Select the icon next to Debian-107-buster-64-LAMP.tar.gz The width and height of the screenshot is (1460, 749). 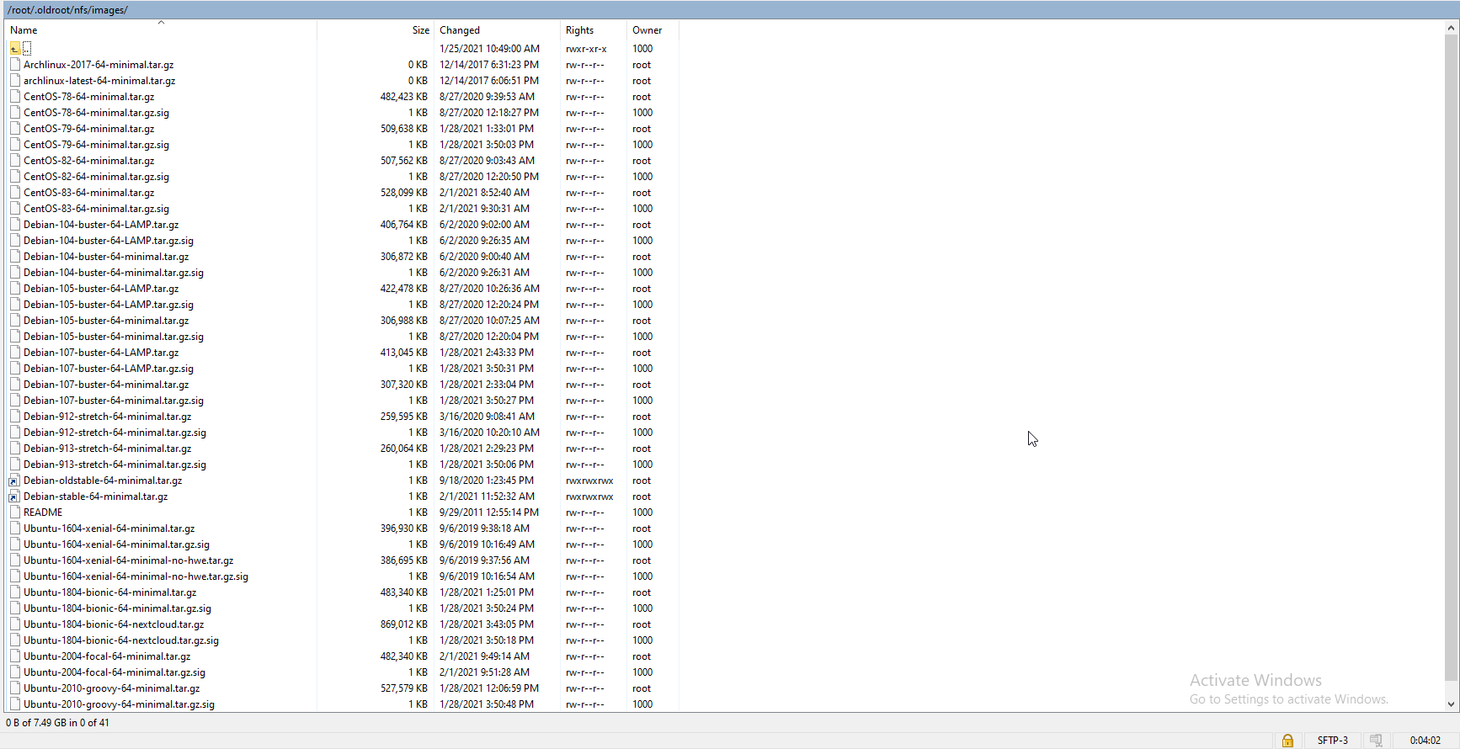[x=15, y=353]
